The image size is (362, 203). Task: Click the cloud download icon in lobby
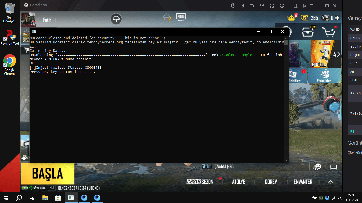pos(116,19)
